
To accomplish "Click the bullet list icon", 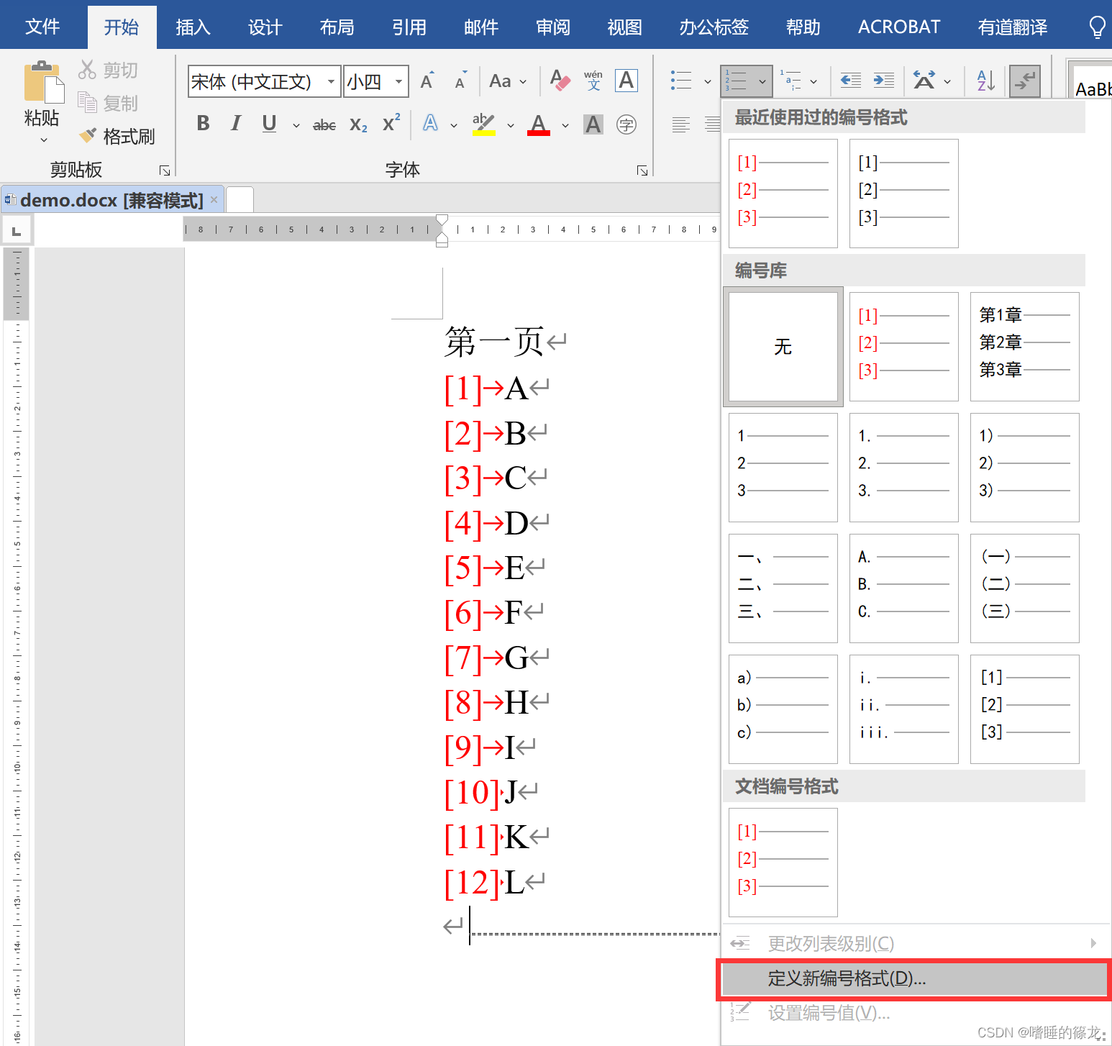I will click(680, 81).
